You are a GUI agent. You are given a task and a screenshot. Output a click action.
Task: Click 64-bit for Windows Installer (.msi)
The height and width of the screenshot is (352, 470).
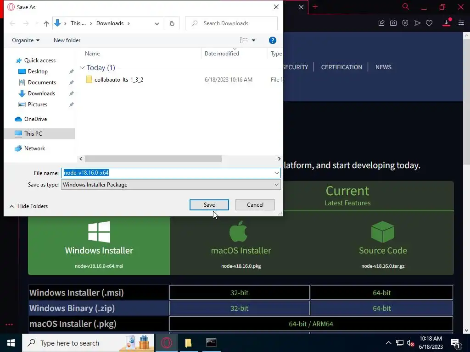381,293
